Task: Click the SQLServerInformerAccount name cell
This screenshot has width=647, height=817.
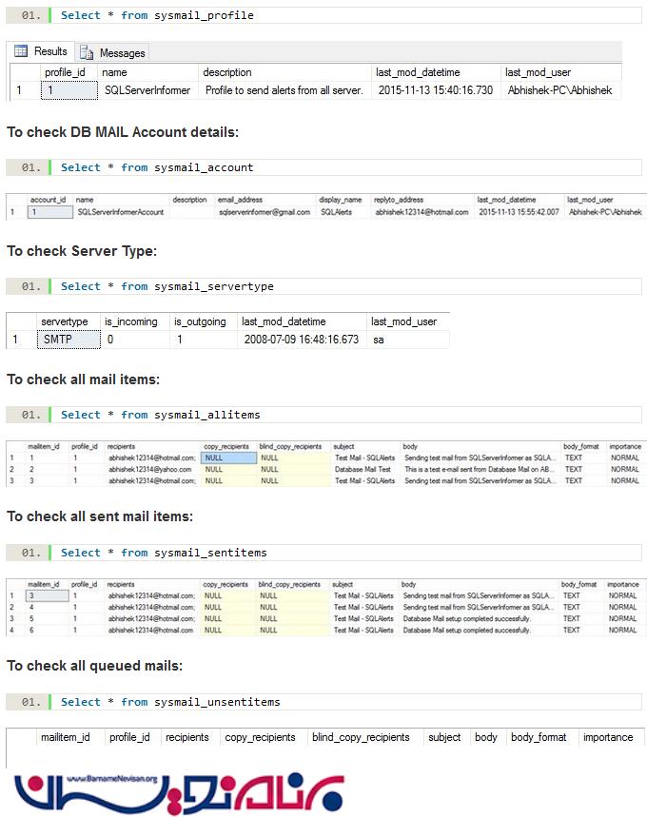Action: (121, 212)
